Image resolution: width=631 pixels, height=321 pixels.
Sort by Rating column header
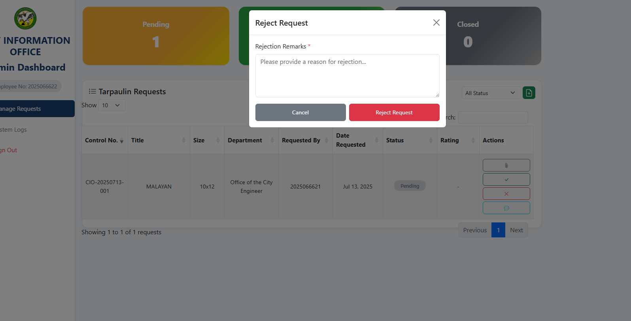(x=458, y=140)
